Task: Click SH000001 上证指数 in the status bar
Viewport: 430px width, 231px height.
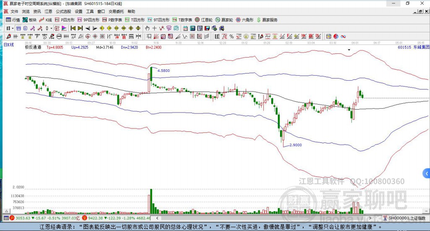Action: pyautogui.click(x=406, y=218)
